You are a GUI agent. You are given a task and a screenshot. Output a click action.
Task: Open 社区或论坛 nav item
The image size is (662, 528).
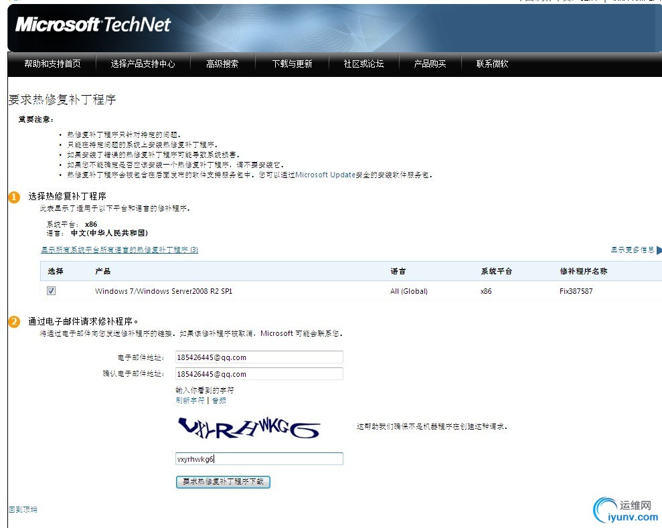coord(363,64)
